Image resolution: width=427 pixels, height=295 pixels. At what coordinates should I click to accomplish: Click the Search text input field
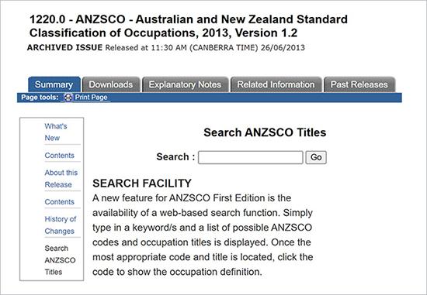(250, 157)
